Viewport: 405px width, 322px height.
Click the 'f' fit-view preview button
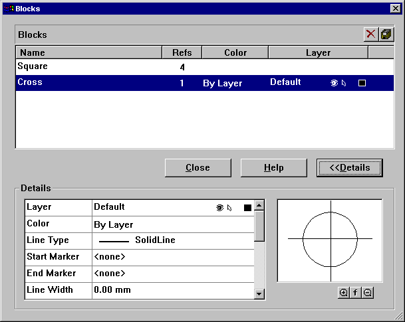coord(355,293)
